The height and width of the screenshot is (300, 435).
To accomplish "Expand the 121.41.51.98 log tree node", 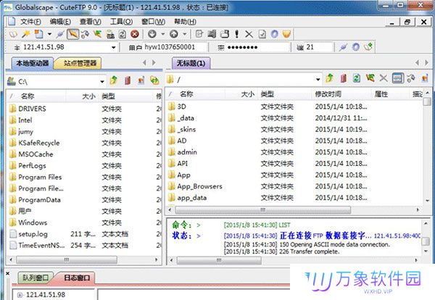I will click(20, 295).
